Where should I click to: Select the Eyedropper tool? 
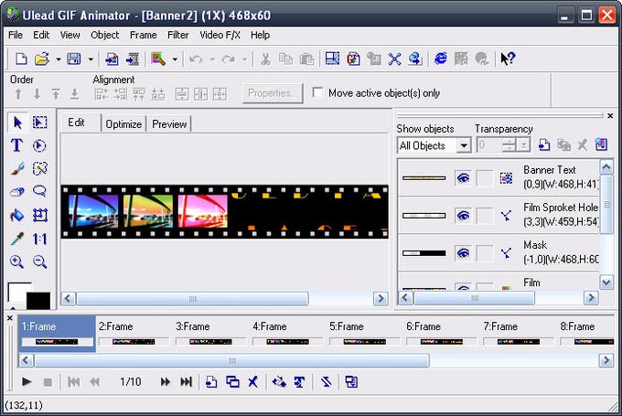click(x=17, y=239)
